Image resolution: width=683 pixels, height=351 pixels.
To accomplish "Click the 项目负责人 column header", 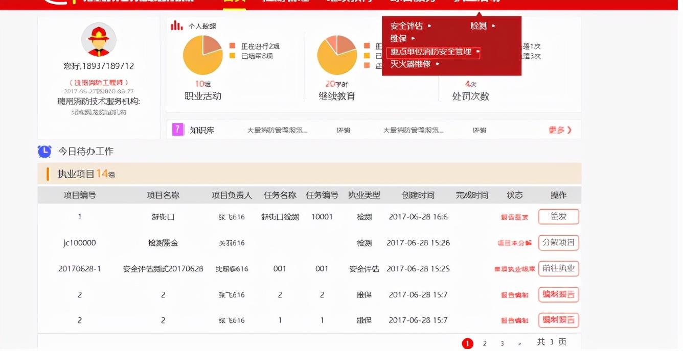I will tap(232, 195).
